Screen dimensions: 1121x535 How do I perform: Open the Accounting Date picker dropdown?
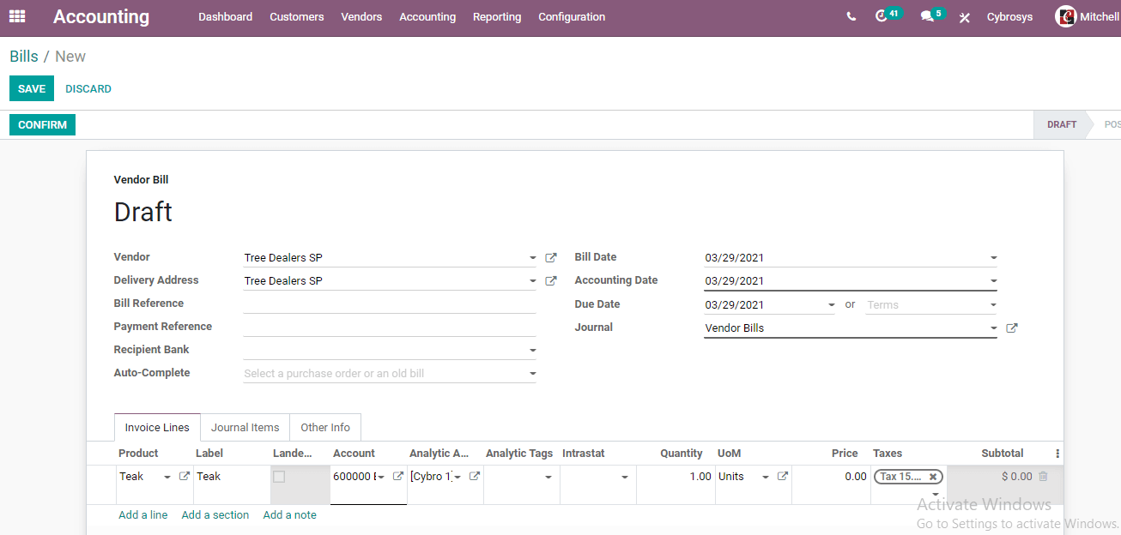tap(993, 281)
